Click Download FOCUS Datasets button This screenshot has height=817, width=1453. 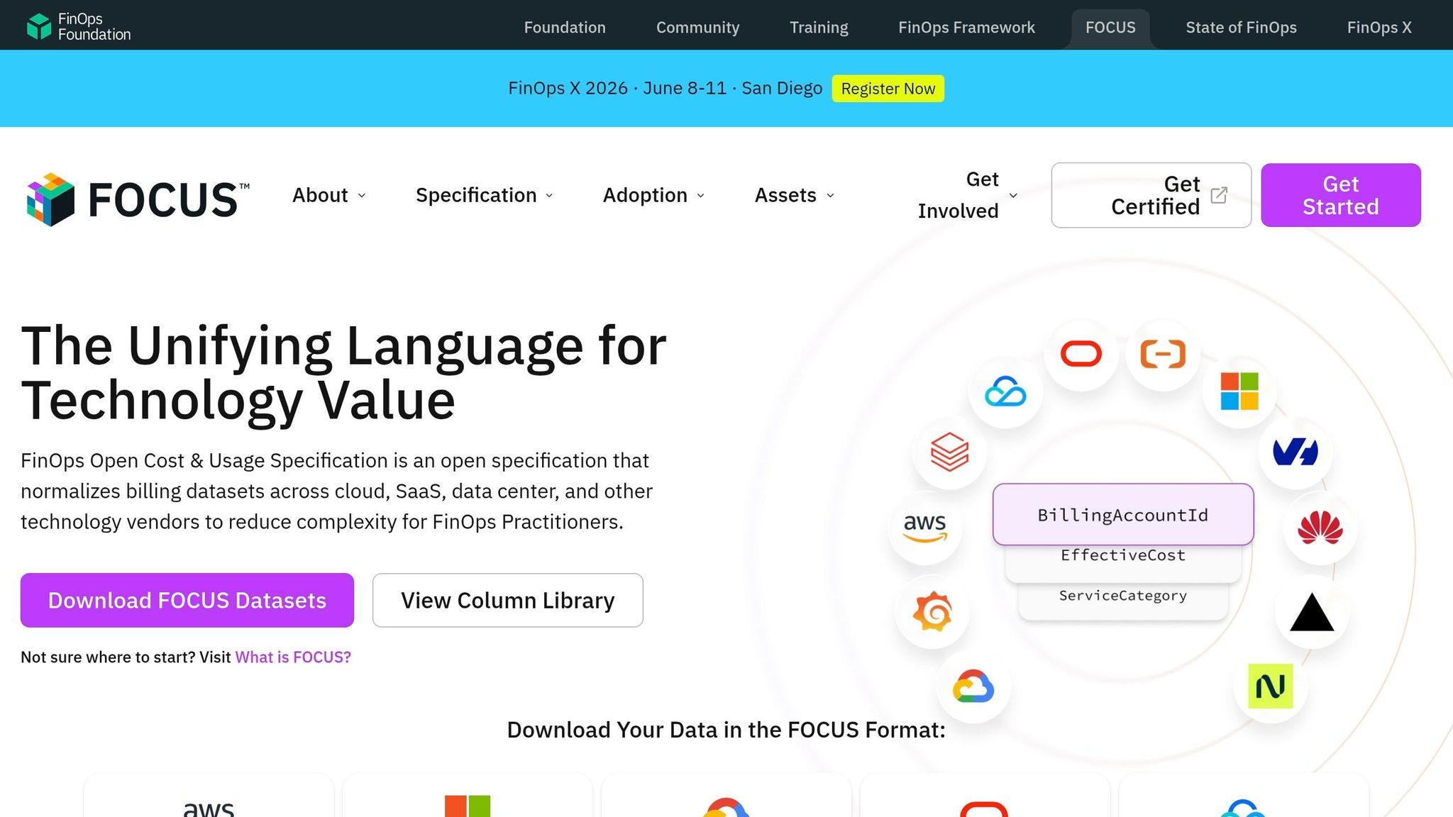187,600
